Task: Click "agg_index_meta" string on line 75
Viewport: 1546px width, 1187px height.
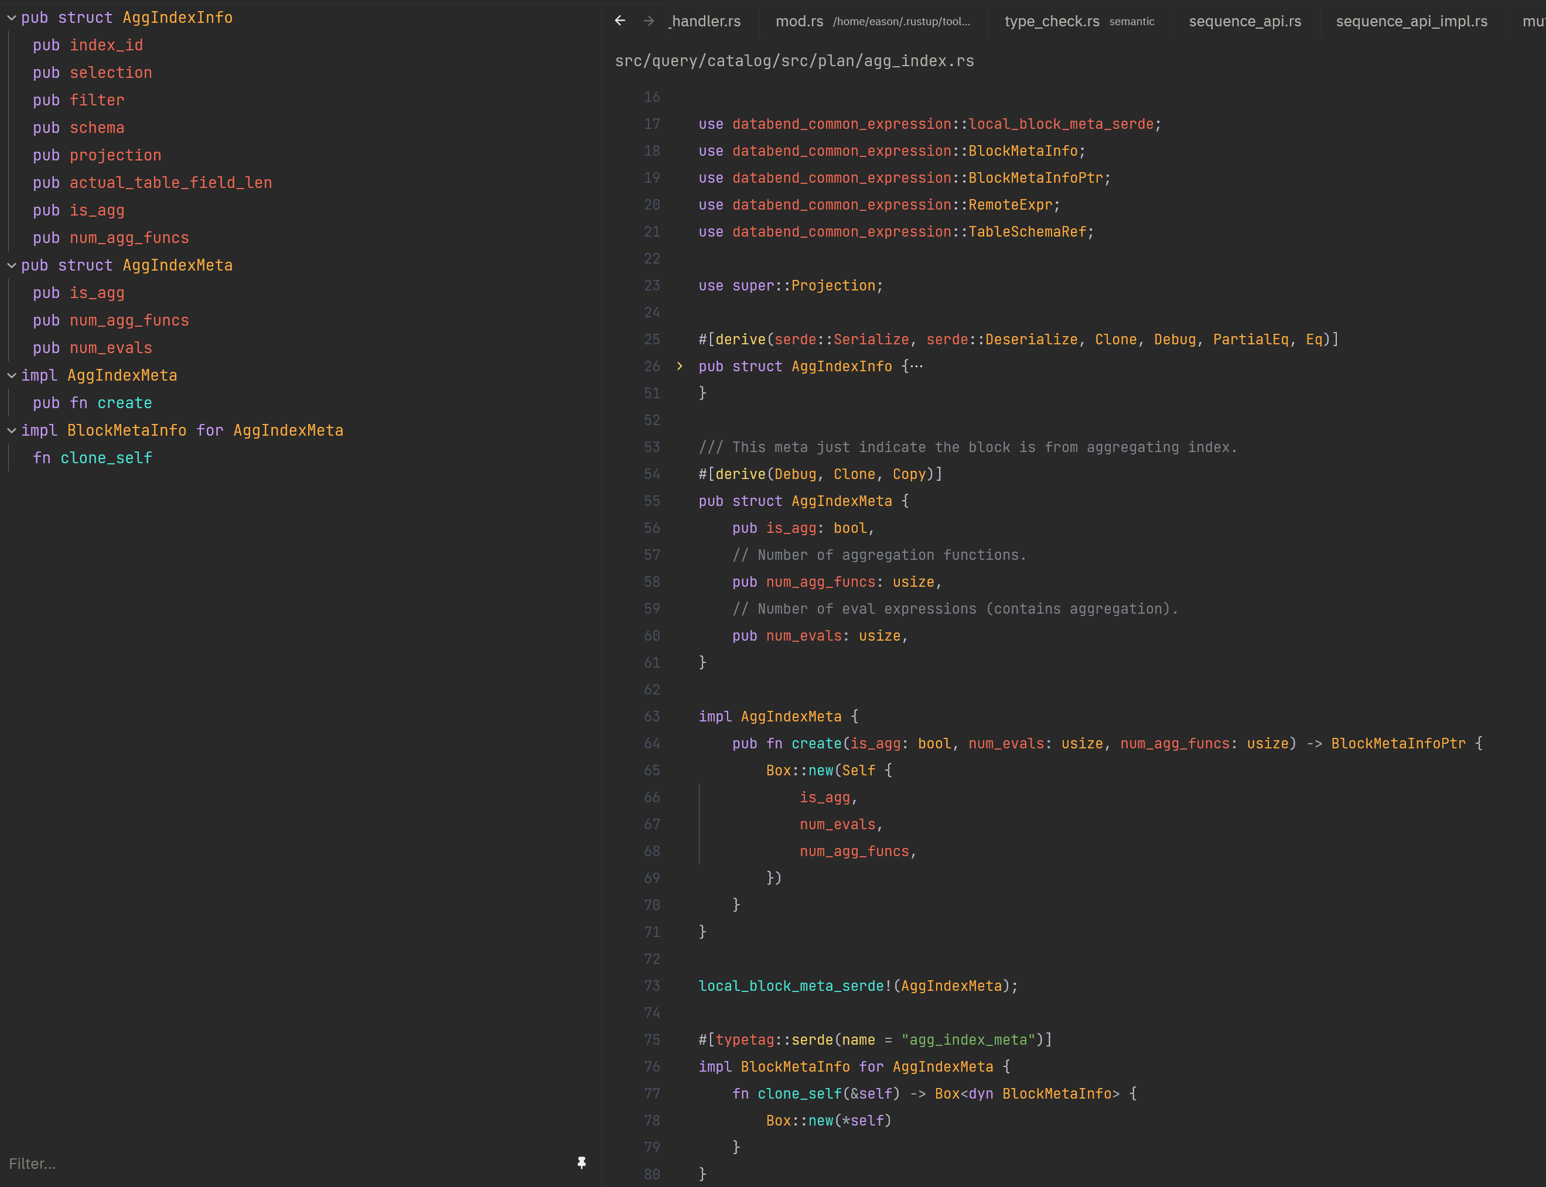Action: (968, 1040)
